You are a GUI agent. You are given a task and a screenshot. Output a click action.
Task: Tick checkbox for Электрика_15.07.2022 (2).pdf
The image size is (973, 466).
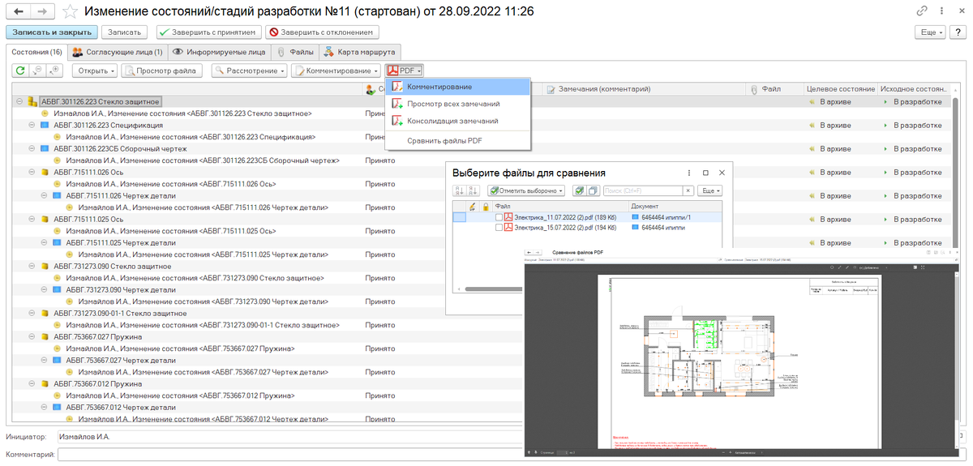click(x=499, y=228)
